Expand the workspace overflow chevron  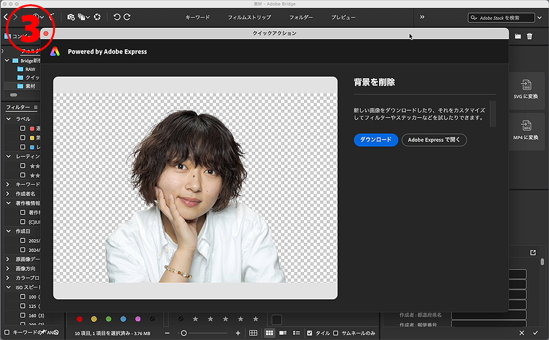pyautogui.click(x=422, y=17)
